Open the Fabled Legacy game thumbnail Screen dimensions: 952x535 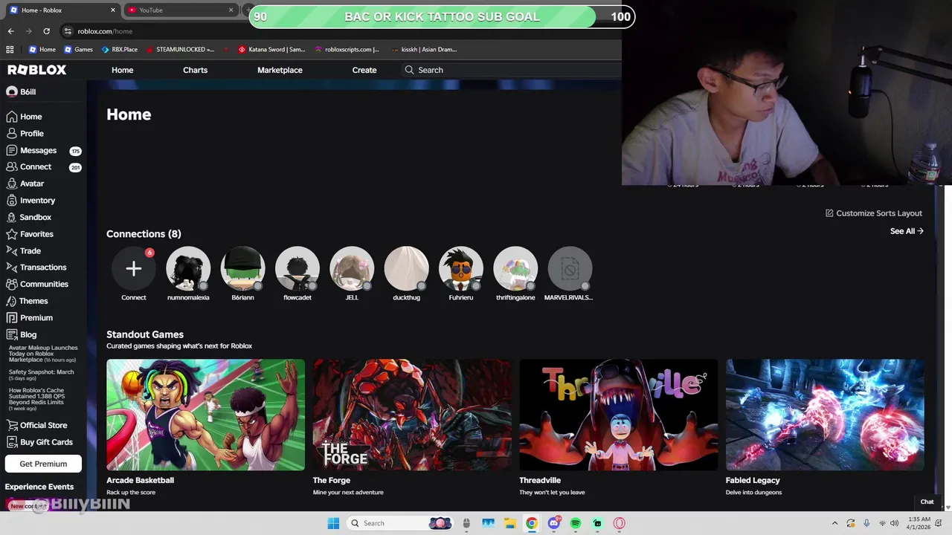tap(825, 415)
